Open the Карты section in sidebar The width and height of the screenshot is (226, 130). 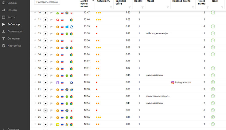pyautogui.click(x=11, y=17)
